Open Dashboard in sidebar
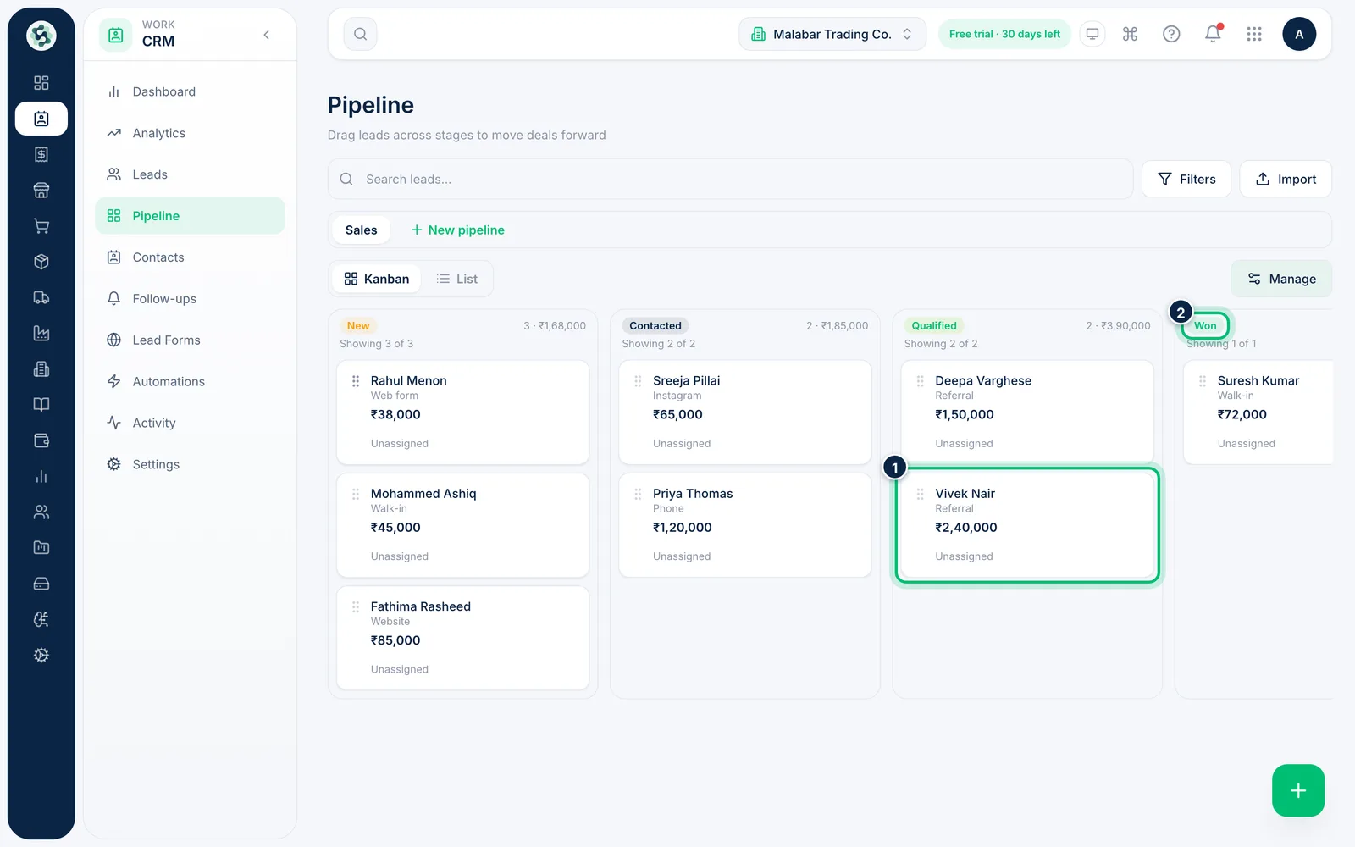 pyautogui.click(x=190, y=91)
